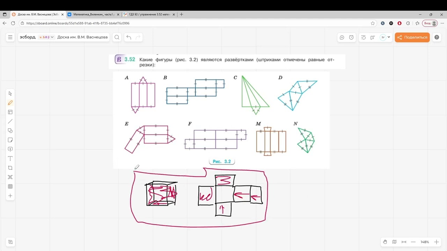
Task: Click the Рис. 3.2 figure caption
Action: coord(222,161)
